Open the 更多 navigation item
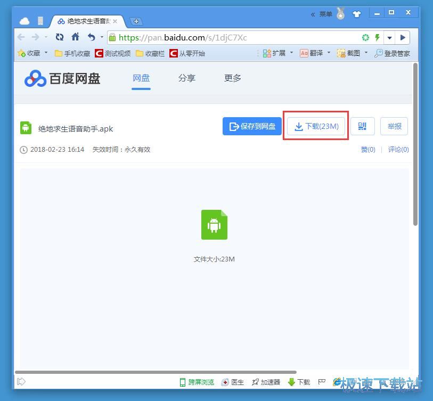Image resolution: width=433 pixels, height=401 pixels. pyautogui.click(x=233, y=78)
